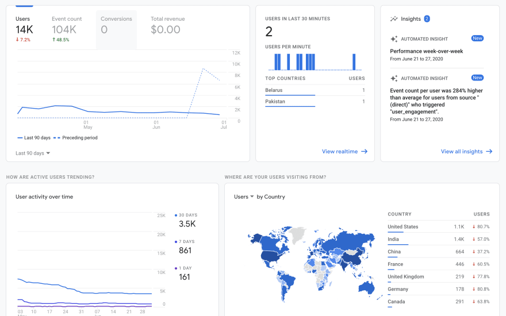Click the China country row
506x316 pixels.
coord(439,252)
